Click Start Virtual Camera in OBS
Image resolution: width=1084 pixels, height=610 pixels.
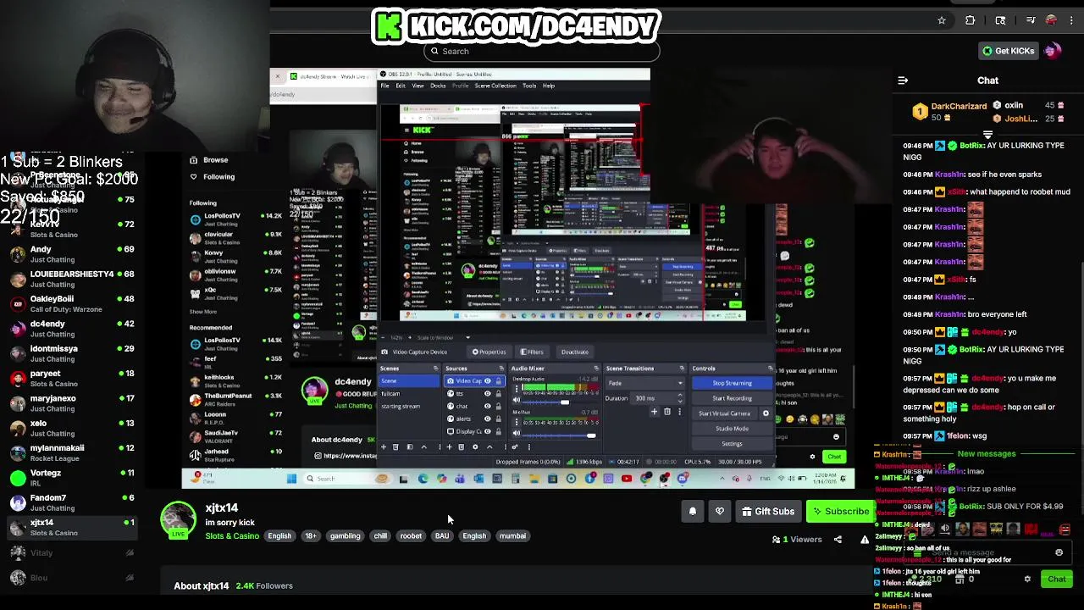coord(725,413)
